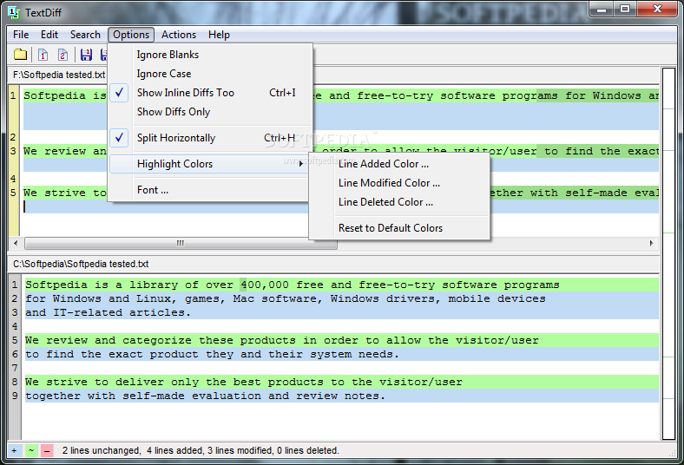Click the yellow open folder toolbar icon
This screenshot has height=465, width=684.
tap(20, 55)
